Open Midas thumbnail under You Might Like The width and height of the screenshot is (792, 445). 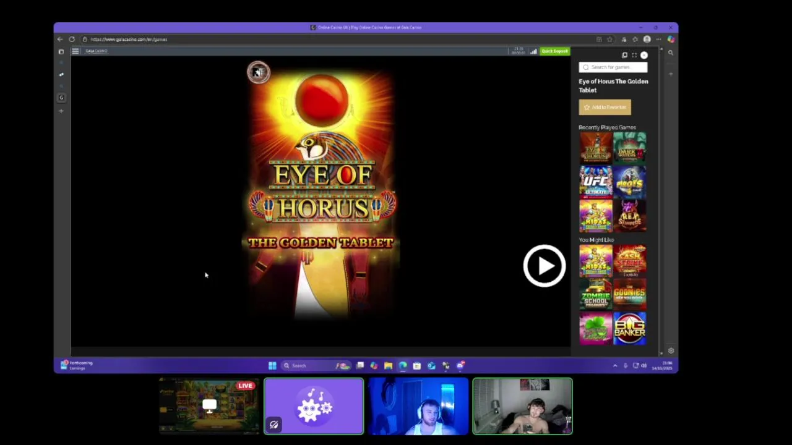[595, 261]
